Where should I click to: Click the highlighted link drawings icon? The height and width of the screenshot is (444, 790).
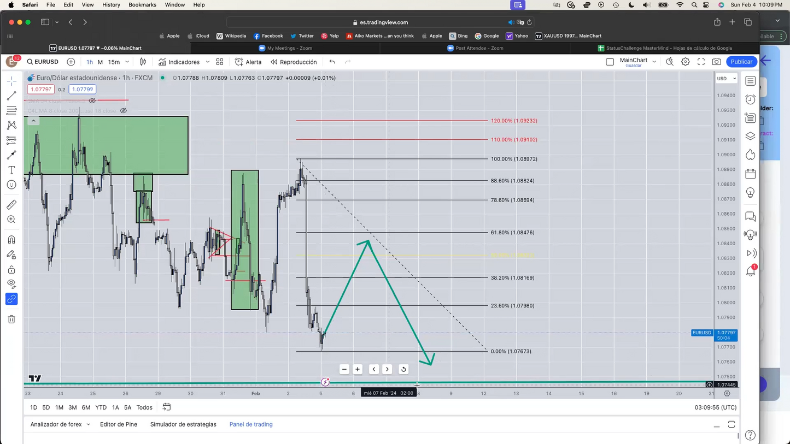[11, 299]
